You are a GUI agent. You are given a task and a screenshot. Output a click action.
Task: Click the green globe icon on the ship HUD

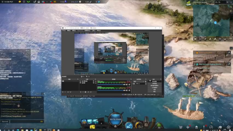(159, 125)
